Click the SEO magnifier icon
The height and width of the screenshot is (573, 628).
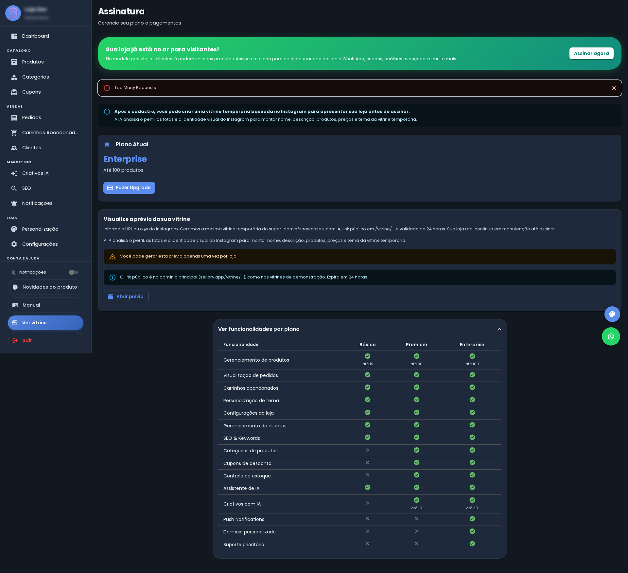(14, 188)
